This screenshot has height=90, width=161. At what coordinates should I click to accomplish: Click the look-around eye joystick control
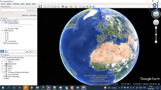click(x=156, y=14)
